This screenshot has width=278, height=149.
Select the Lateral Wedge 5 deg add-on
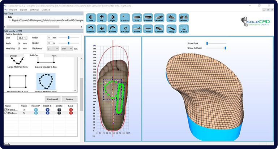tap(46, 63)
